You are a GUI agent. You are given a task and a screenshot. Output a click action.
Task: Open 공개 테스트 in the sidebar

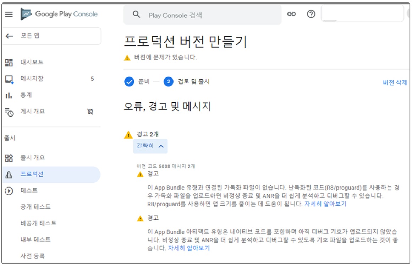[35, 207]
